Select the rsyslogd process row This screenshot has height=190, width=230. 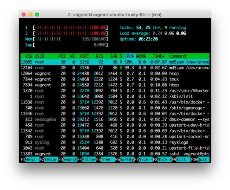coord(115,142)
